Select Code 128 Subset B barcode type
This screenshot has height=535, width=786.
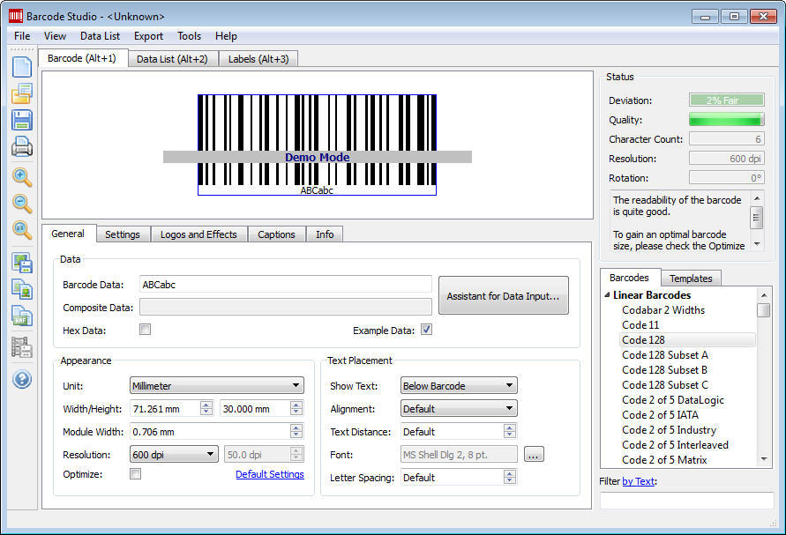[665, 370]
